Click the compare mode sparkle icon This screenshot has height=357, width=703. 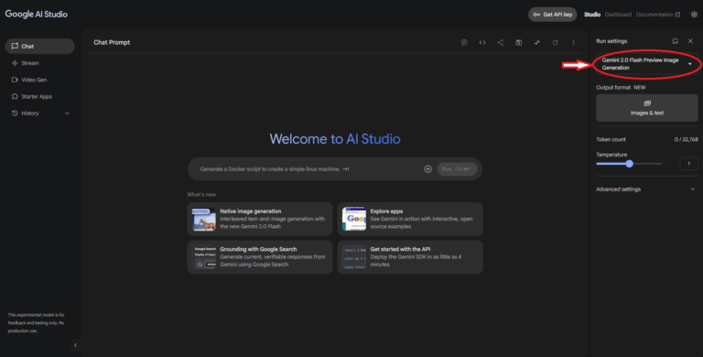(x=537, y=43)
